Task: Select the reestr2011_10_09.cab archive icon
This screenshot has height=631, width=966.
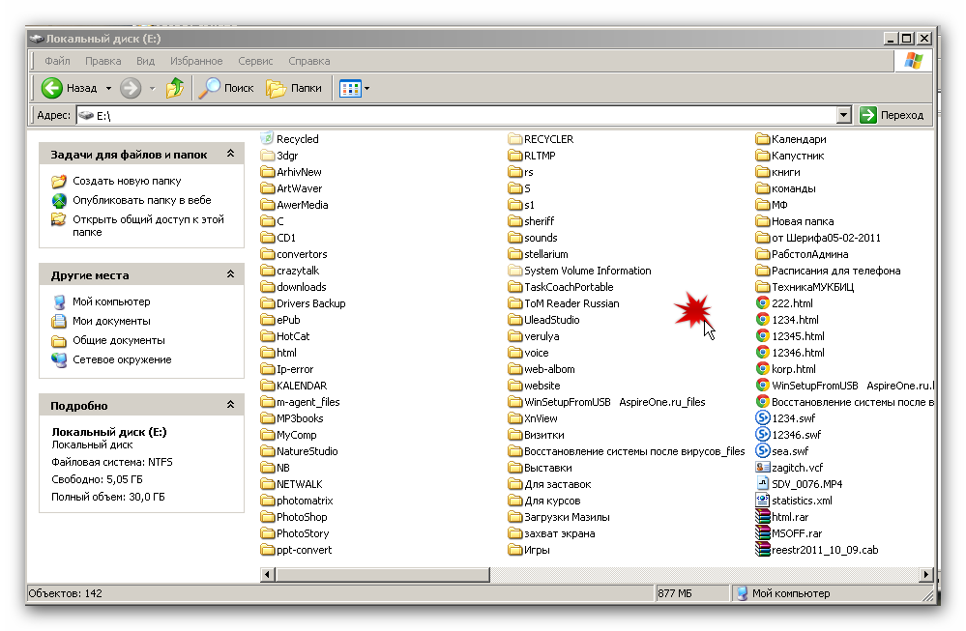Action: tap(763, 550)
